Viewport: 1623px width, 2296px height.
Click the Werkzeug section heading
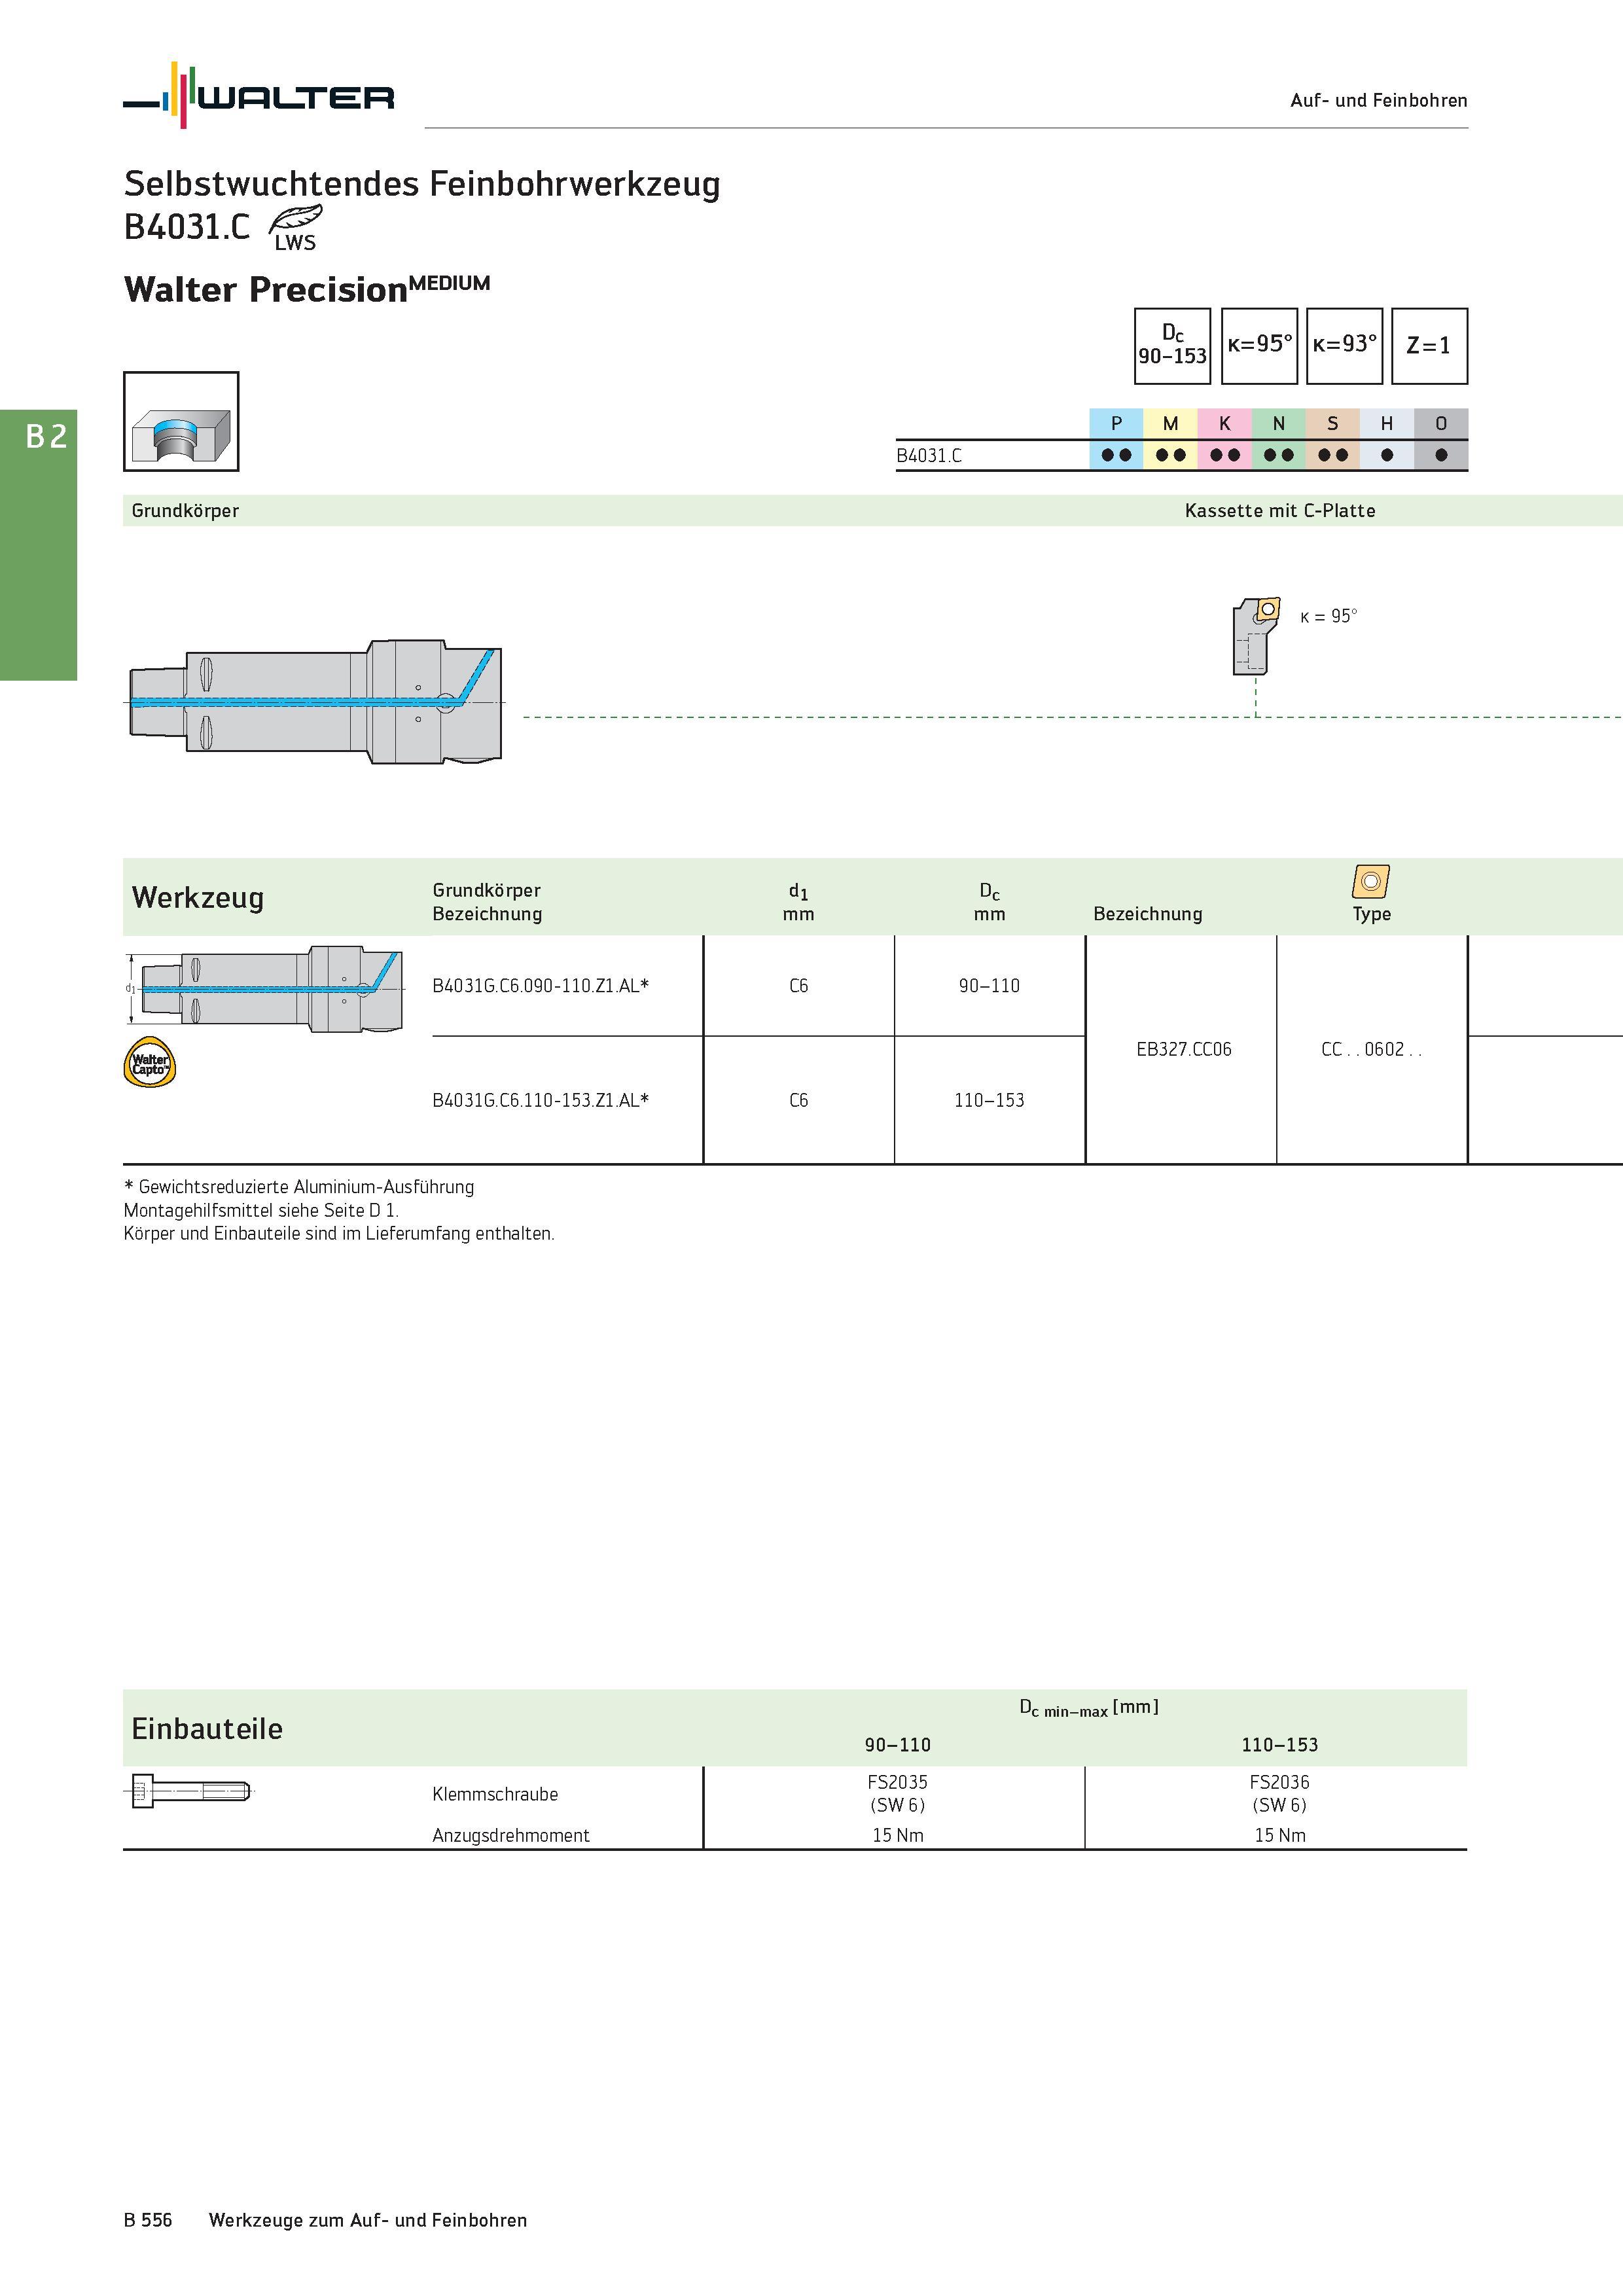[198, 897]
